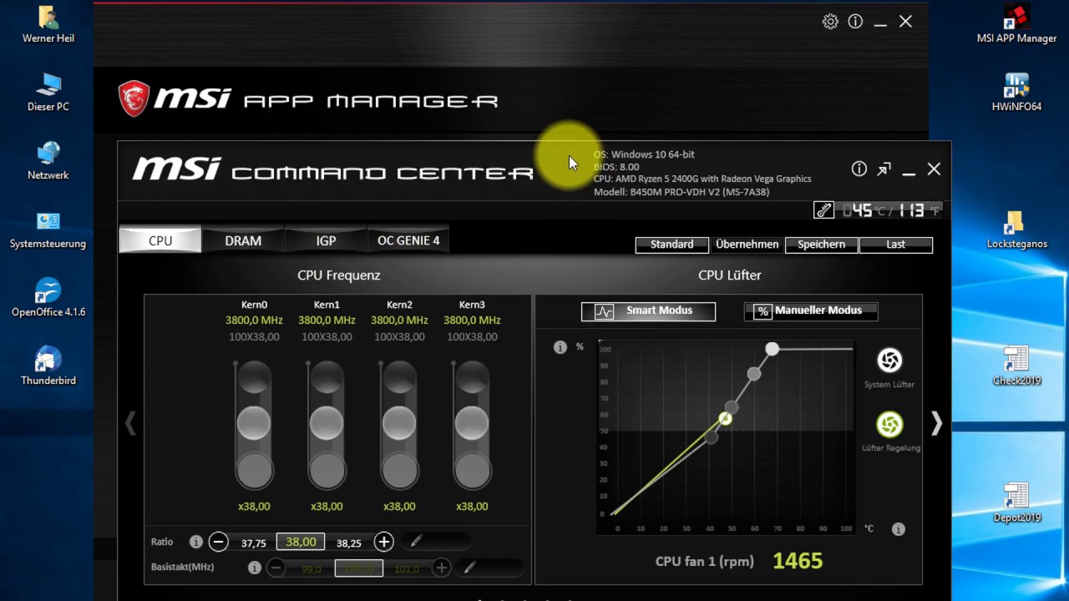Click the Kern0 ratio slider knob
The width and height of the screenshot is (1069, 601).
point(254,423)
